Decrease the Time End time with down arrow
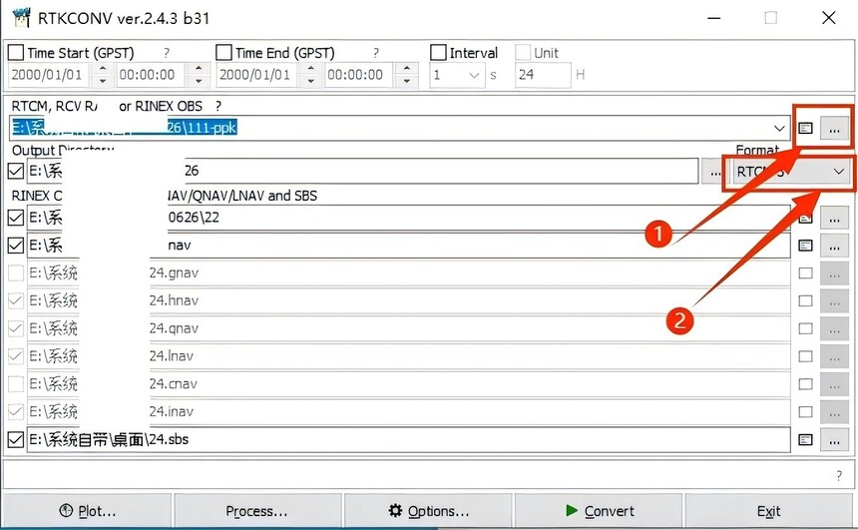 click(407, 81)
